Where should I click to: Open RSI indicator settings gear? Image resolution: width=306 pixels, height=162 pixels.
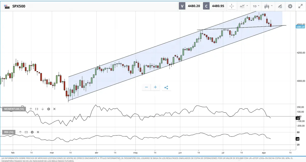[32, 132]
